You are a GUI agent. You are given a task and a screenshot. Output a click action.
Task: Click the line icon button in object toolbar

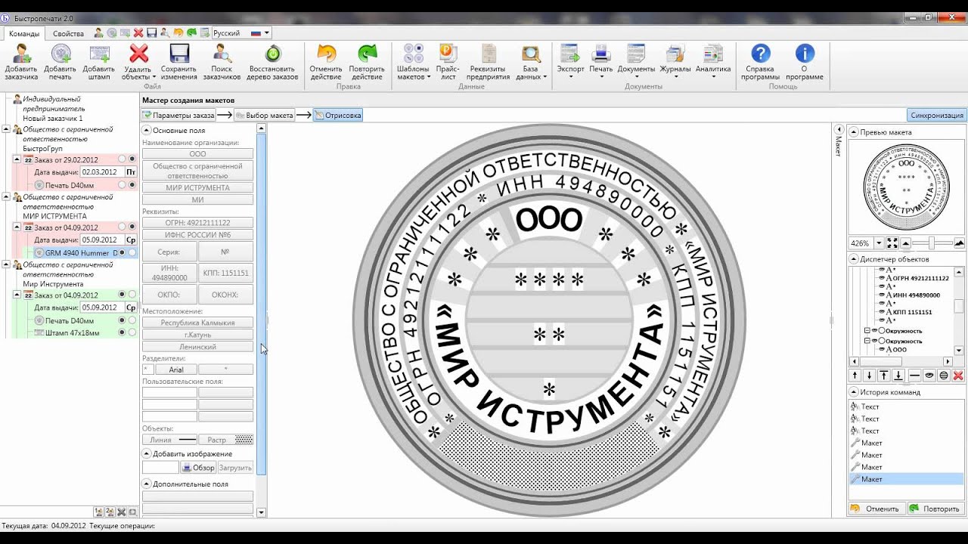[914, 375]
